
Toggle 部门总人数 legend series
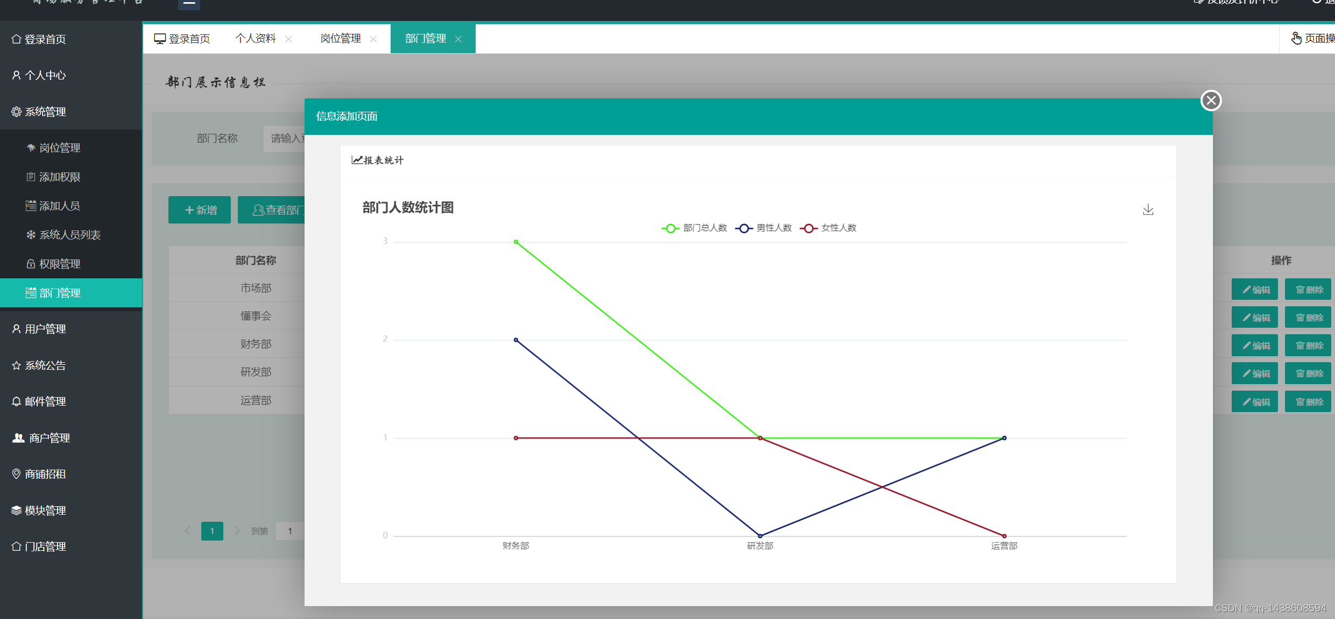click(694, 228)
